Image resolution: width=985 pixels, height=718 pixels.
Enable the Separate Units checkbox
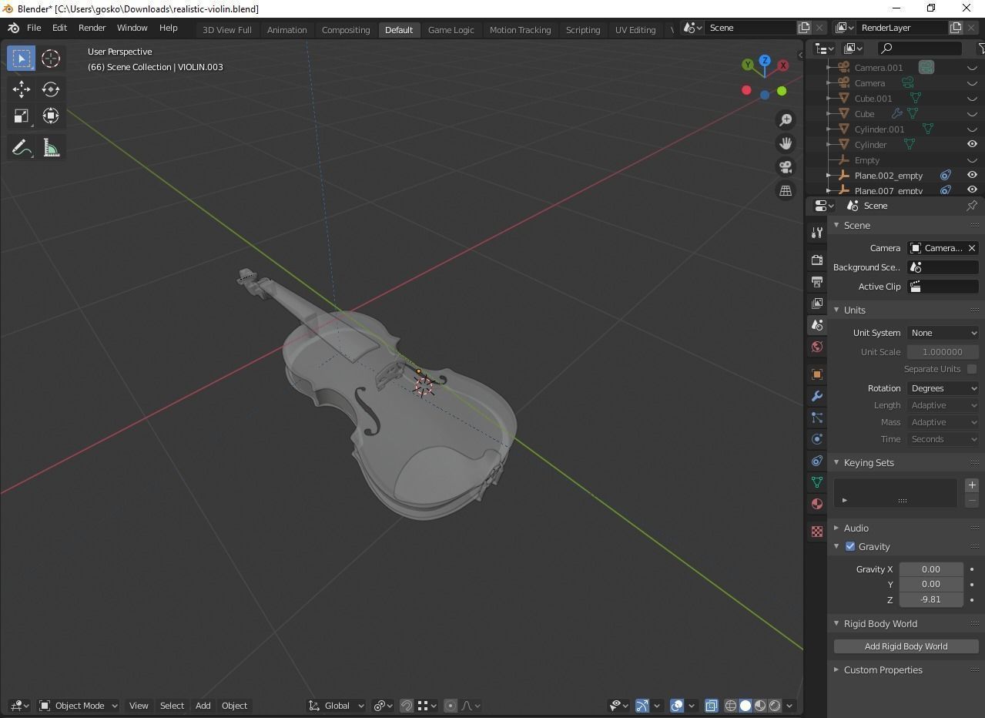click(x=972, y=369)
